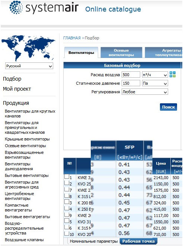Viewport: 183px width, 246px height.
Task: Open Воздушные клапаны category
Action: 24,240
